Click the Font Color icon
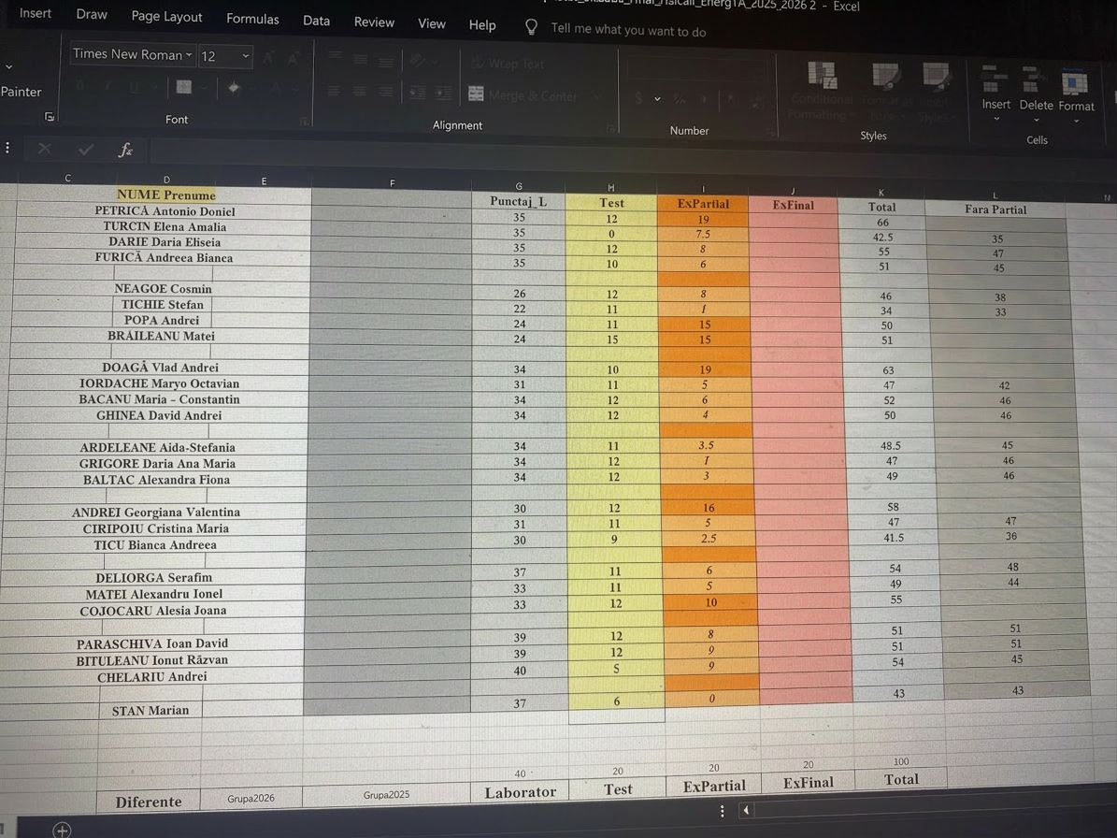1117x838 pixels. (277, 89)
